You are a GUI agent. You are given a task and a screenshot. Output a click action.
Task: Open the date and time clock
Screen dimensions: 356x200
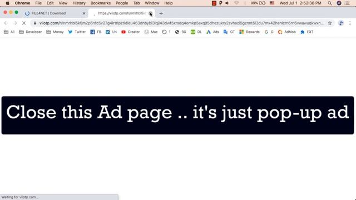[300, 3]
